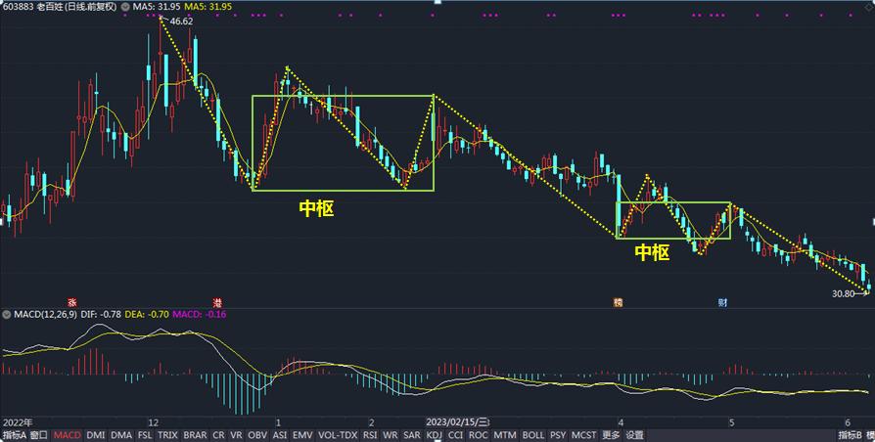Select the MACD indicator tab
This screenshot has height=442, width=875.
click(x=69, y=435)
